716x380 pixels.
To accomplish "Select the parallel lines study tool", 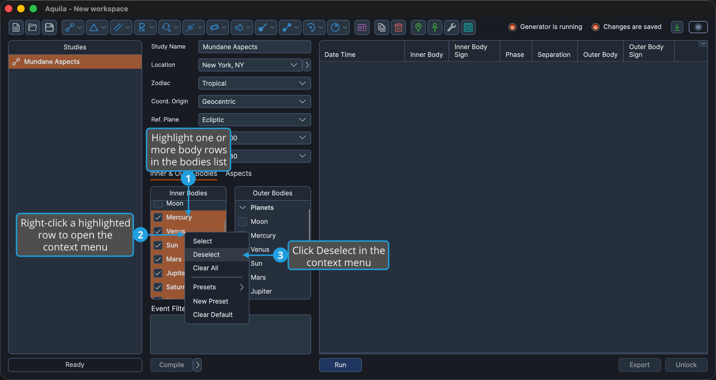I will coord(121,27).
